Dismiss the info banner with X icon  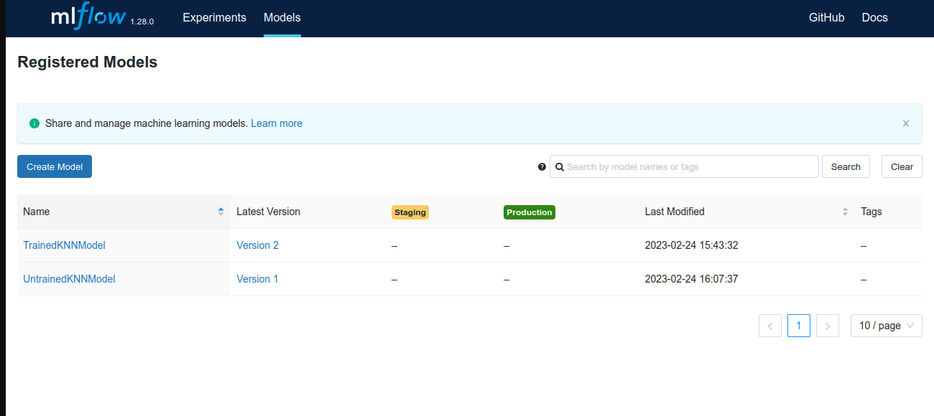(906, 123)
